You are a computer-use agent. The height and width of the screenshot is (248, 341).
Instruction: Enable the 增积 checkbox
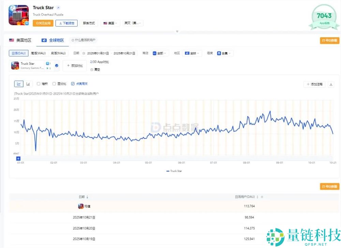coord(39,84)
